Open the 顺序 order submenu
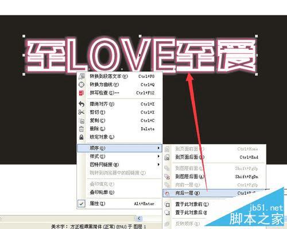 [120, 148]
